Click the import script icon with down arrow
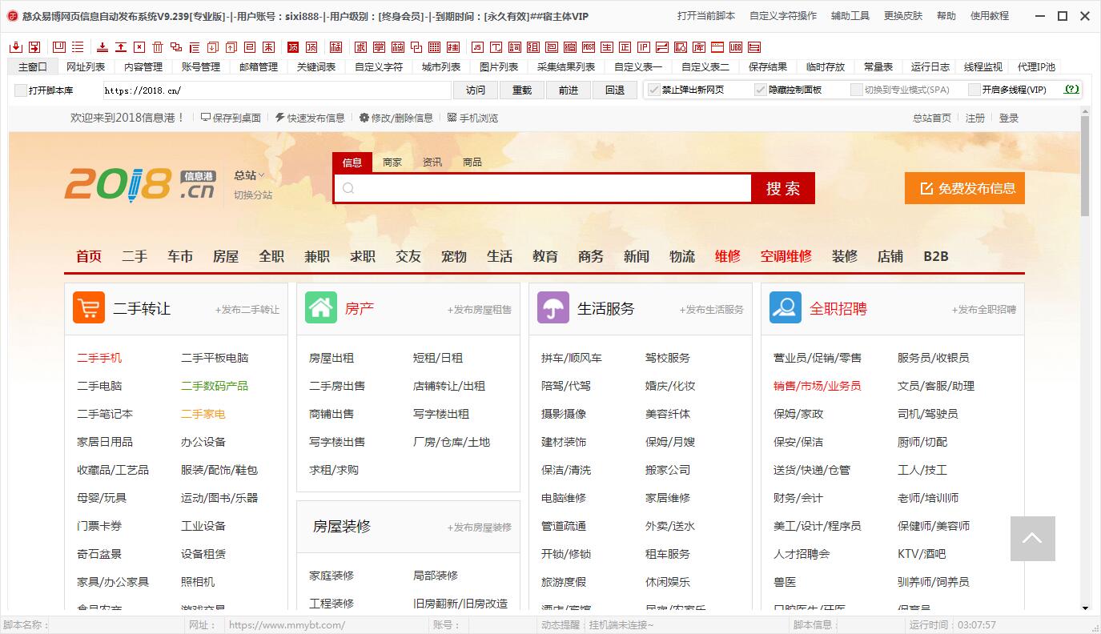 16,47
